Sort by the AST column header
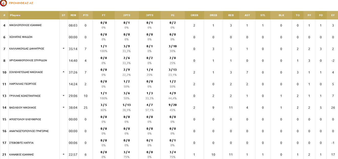This screenshot has height=159, width=338. [247, 15]
